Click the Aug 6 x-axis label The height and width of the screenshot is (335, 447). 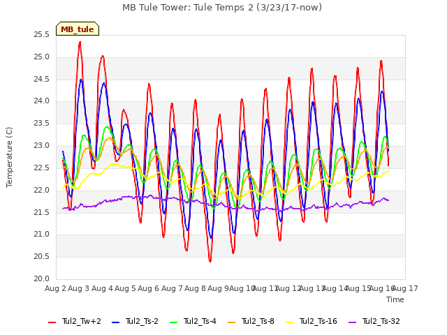(x=149, y=288)
